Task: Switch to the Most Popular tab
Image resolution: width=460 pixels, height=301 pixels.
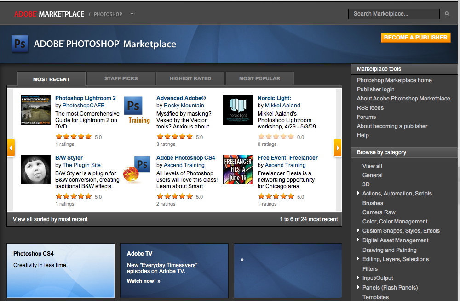Action: click(259, 78)
